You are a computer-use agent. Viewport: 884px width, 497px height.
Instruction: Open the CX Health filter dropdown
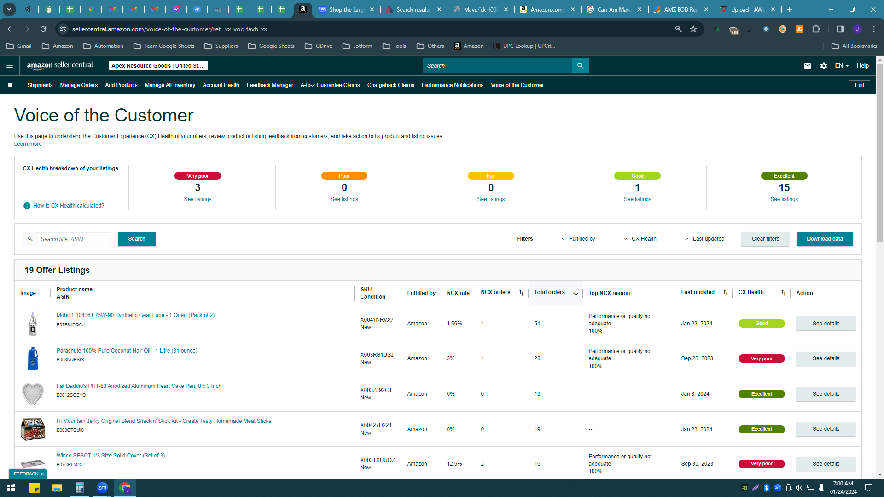pos(640,239)
